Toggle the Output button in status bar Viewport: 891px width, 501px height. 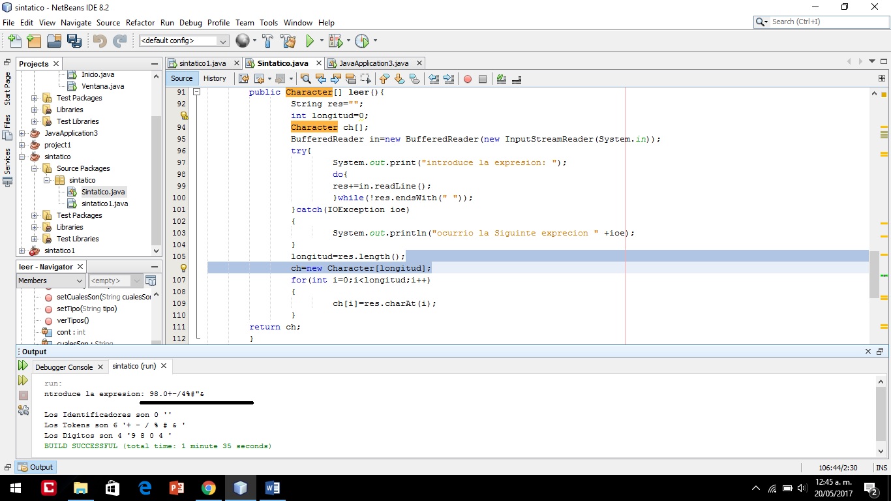coord(36,467)
